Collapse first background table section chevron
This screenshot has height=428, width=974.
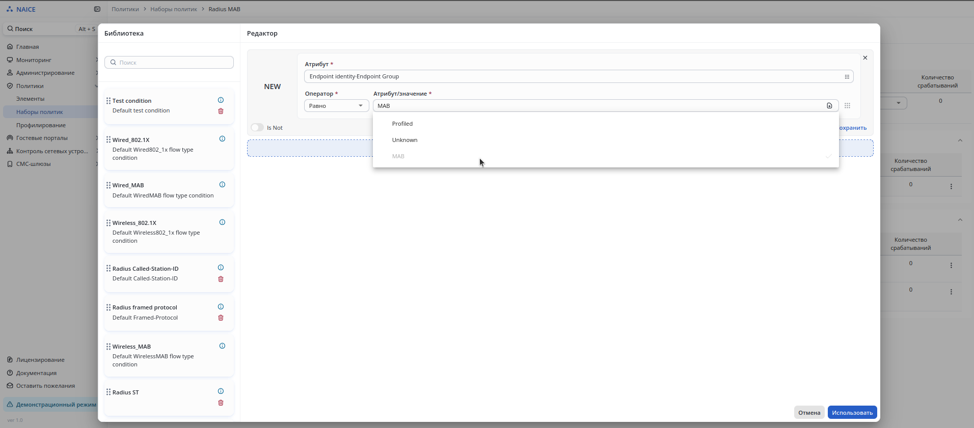coord(960,140)
